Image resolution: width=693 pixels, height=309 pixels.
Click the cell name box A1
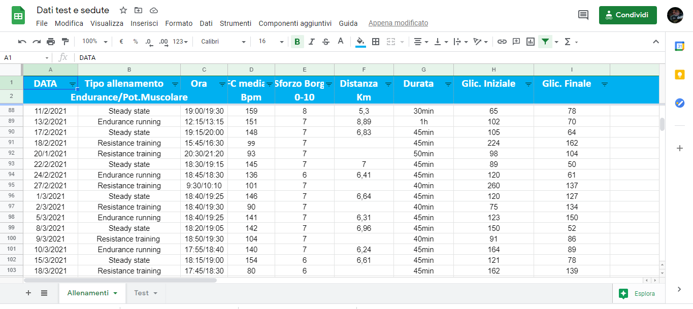(x=25, y=58)
